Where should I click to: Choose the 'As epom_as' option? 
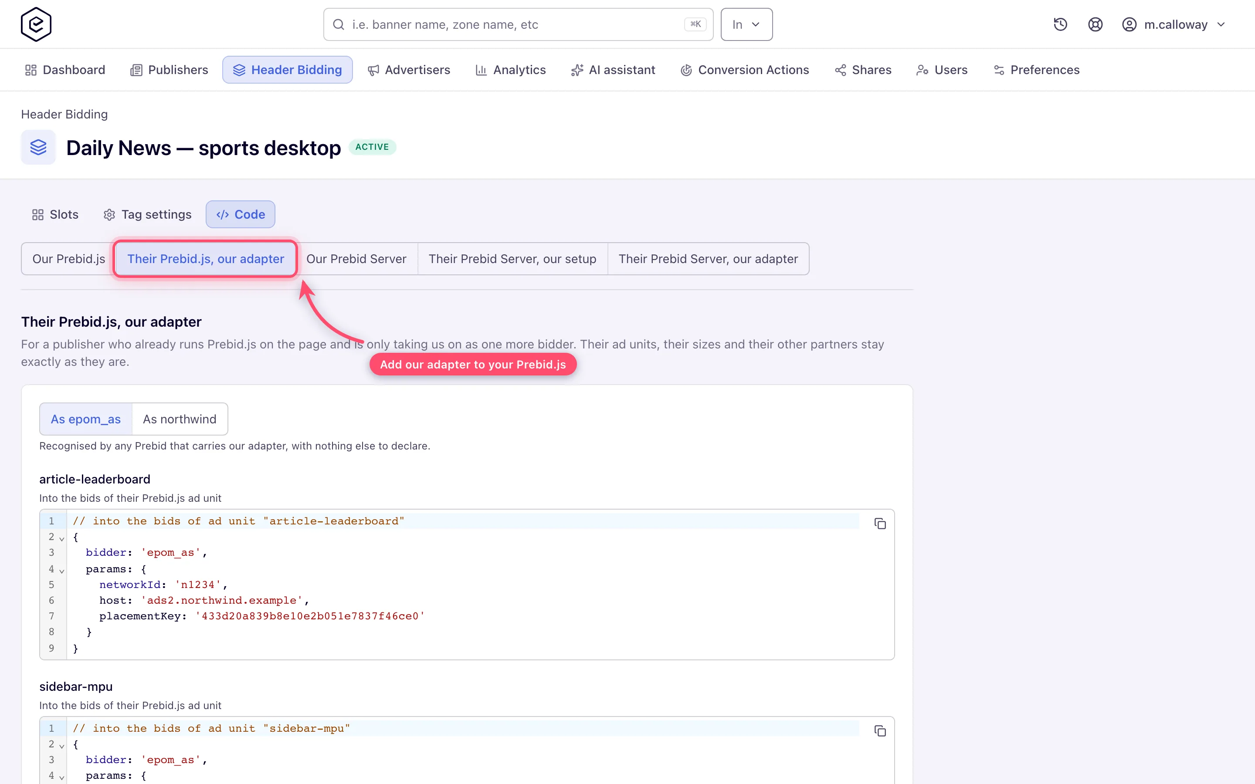(x=85, y=419)
